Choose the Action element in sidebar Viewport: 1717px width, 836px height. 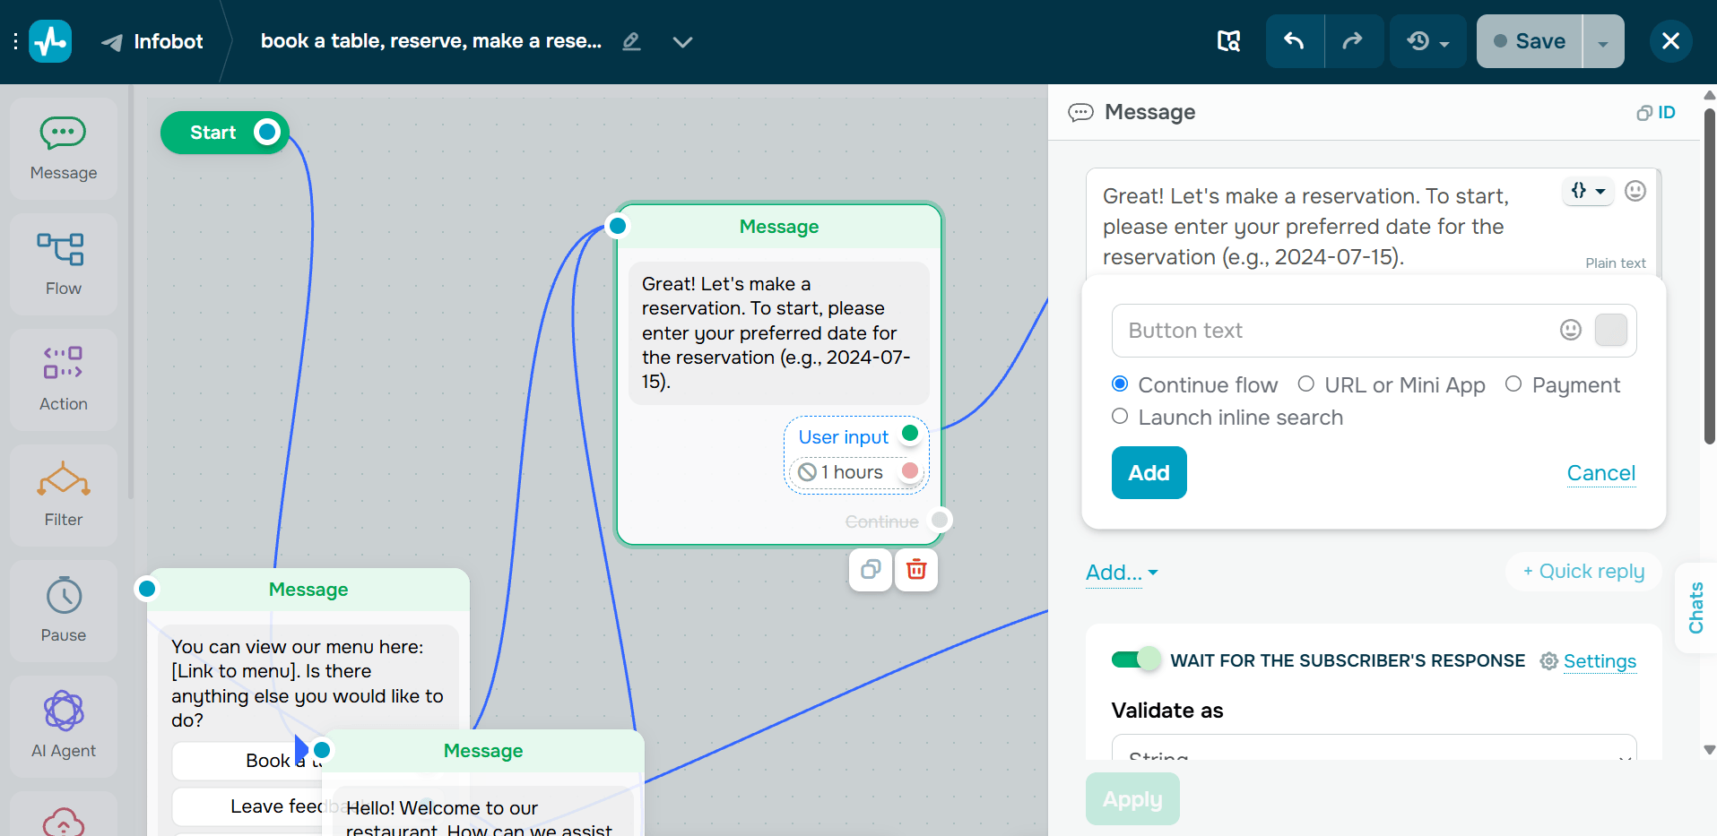pyautogui.click(x=64, y=380)
